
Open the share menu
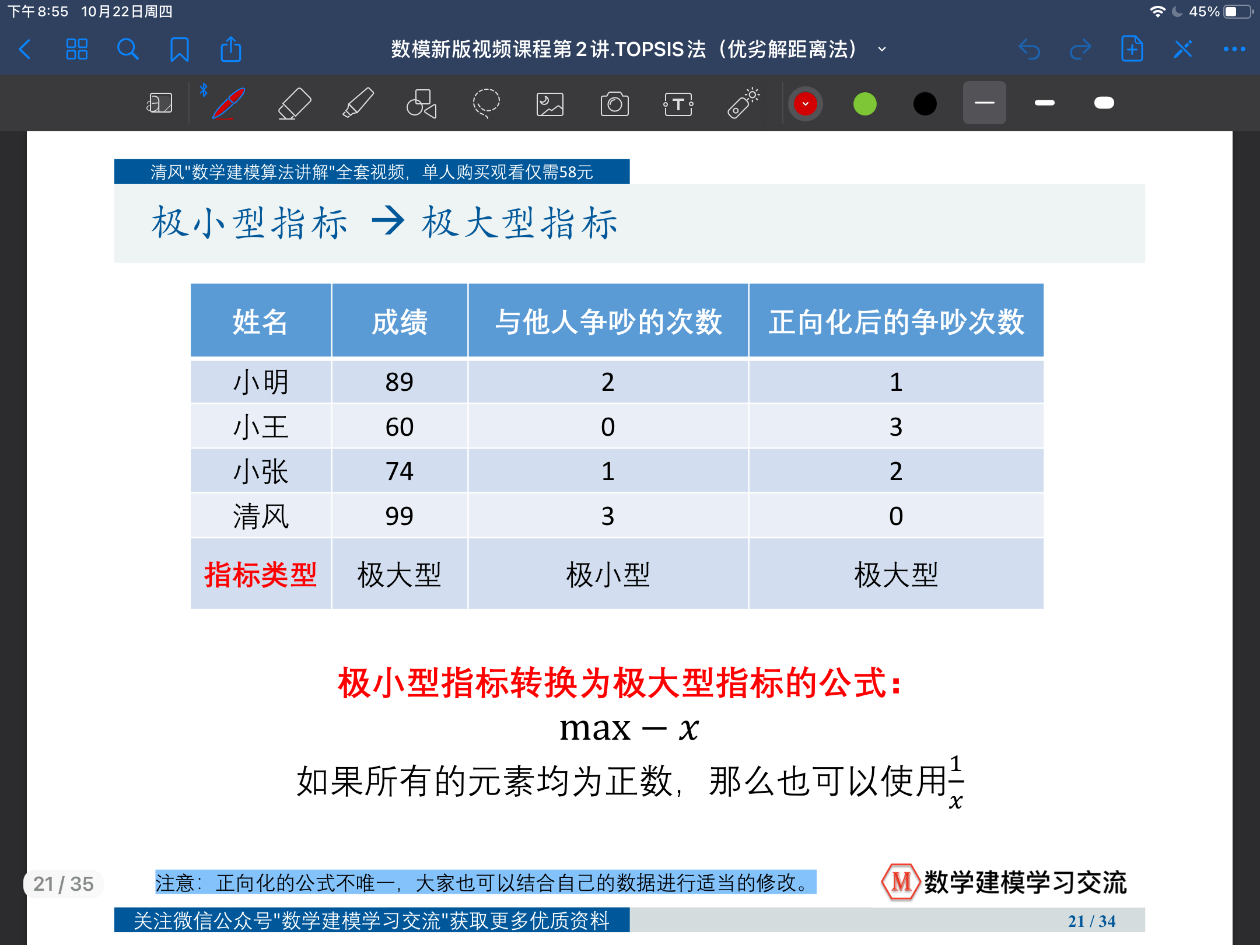[231, 50]
